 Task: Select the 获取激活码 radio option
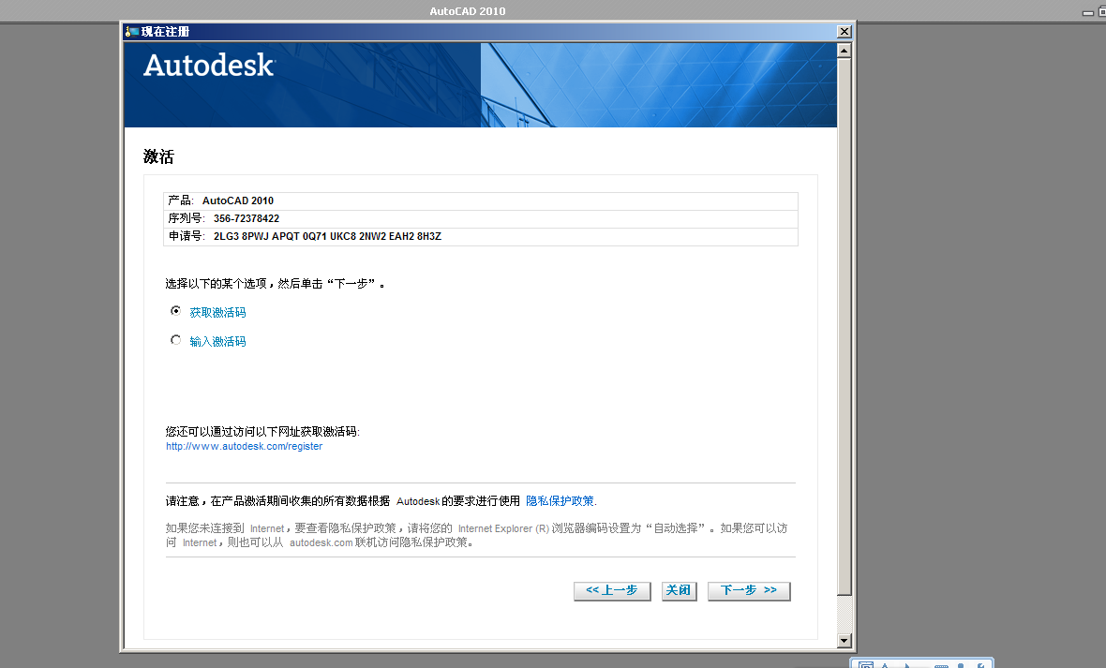pyautogui.click(x=175, y=311)
